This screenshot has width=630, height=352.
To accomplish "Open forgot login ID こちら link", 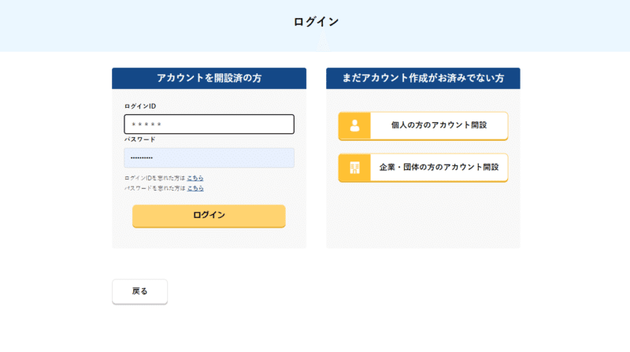I will tap(195, 178).
